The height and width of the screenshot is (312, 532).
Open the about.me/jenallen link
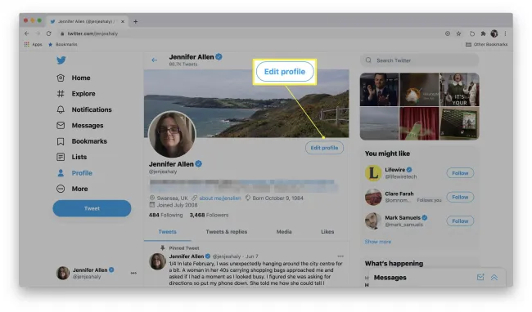(220, 198)
